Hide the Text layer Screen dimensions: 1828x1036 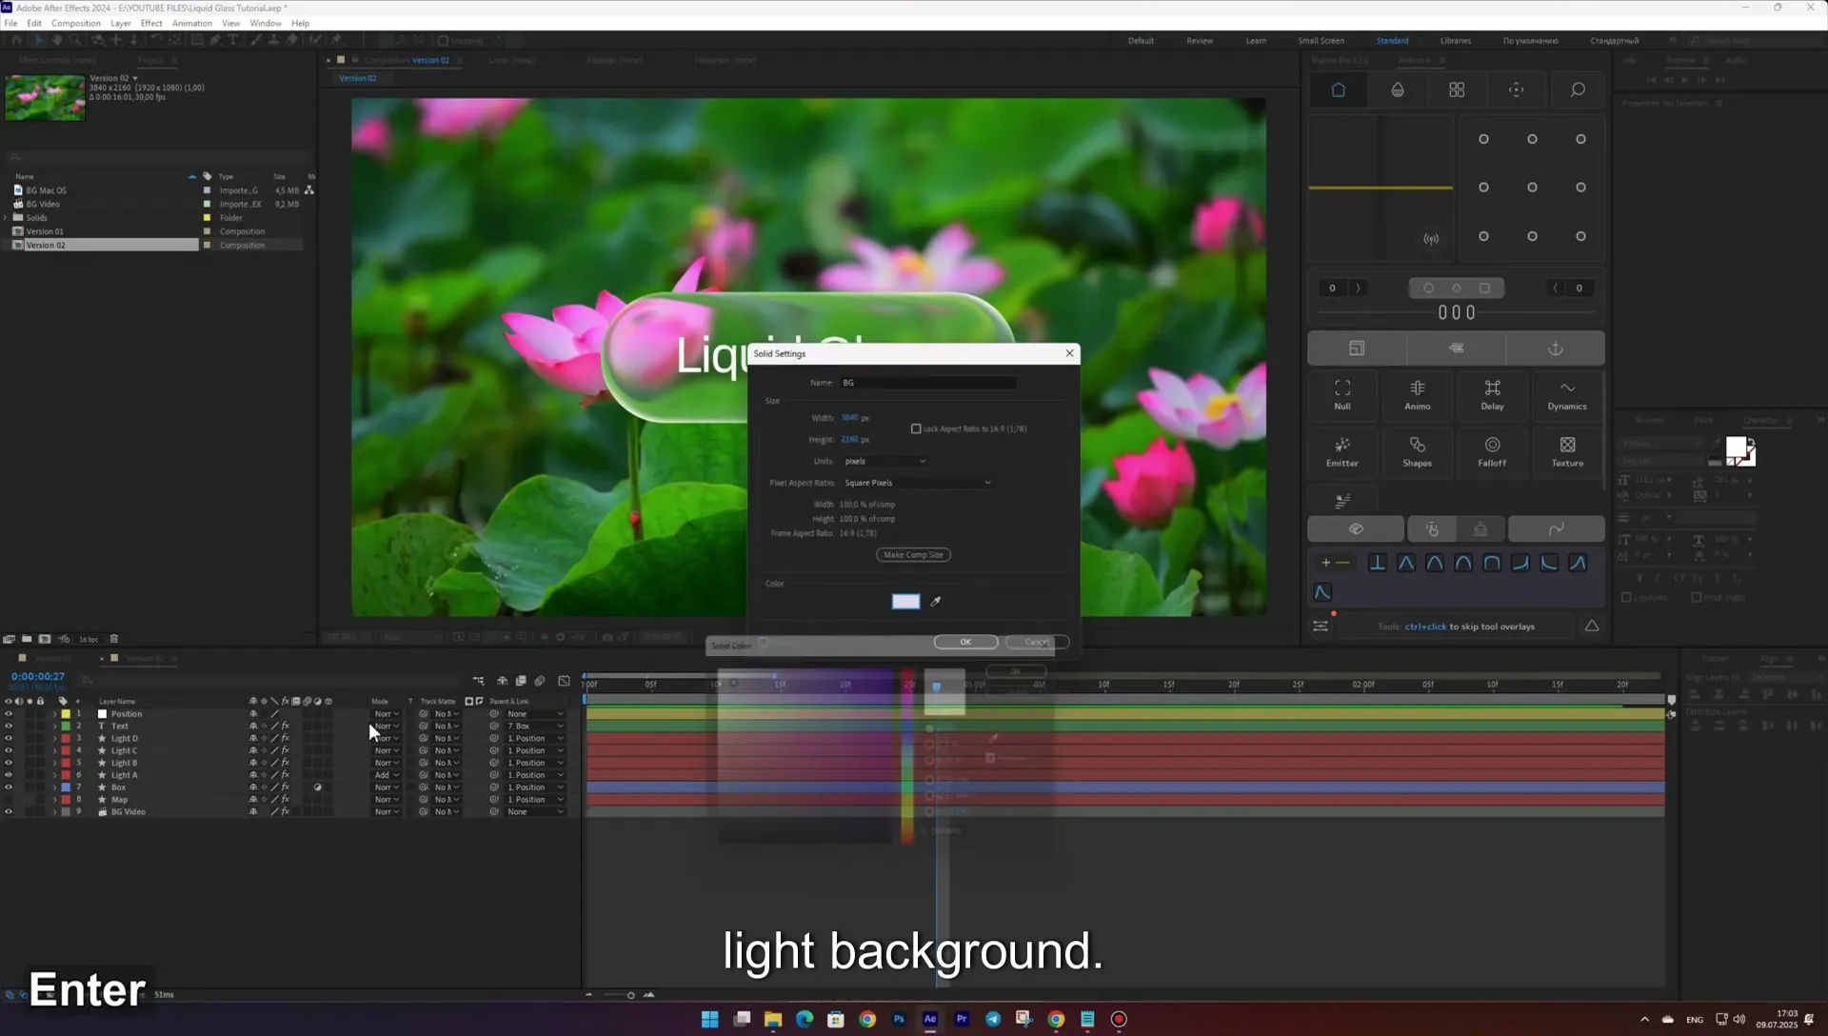(x=9, y=726)
